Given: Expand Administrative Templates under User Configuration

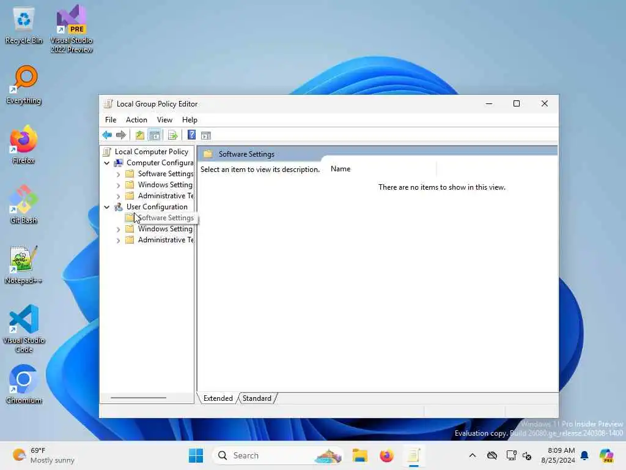Looking at the screenshot, I should click(x=118, y=240).
